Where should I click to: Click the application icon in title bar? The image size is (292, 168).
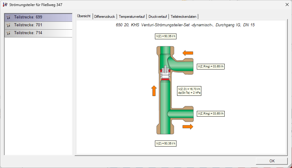tap(5, 5)
